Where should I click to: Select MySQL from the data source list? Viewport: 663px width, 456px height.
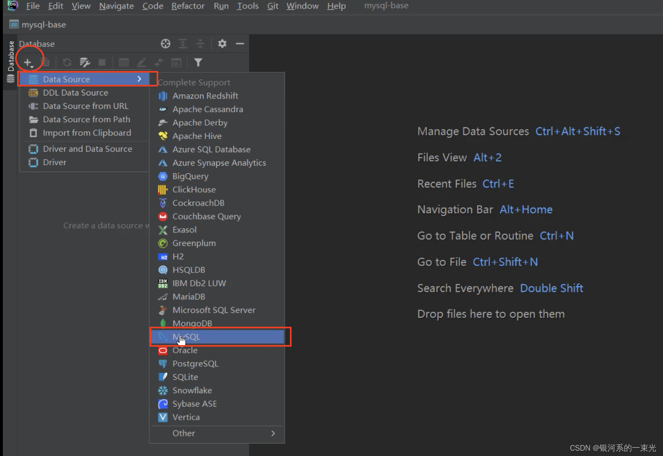tap(218, 337)
